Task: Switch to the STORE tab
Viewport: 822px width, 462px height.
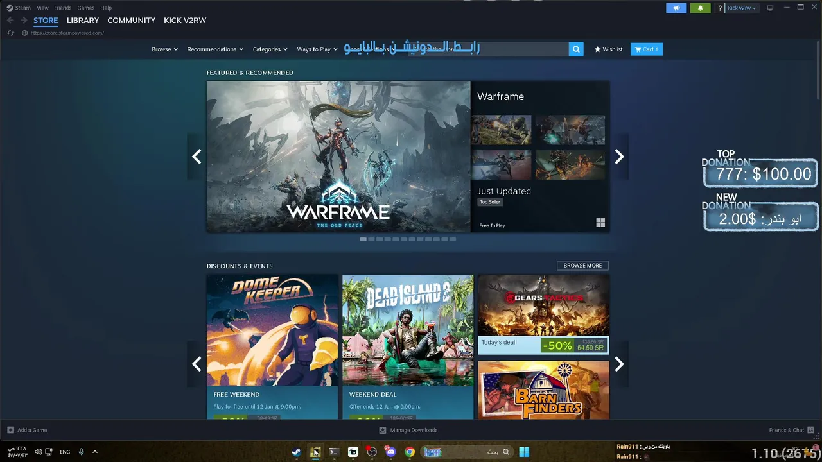Action: coord(46,21)
